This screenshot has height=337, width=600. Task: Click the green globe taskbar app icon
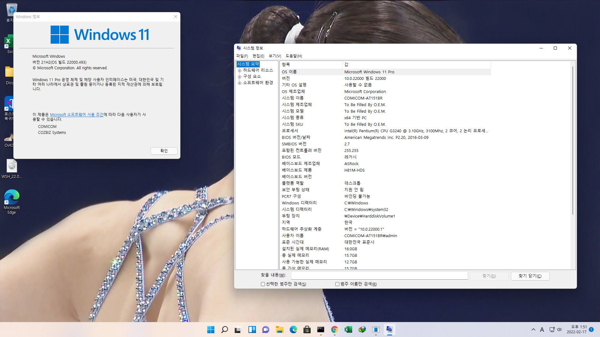point(362,330)
